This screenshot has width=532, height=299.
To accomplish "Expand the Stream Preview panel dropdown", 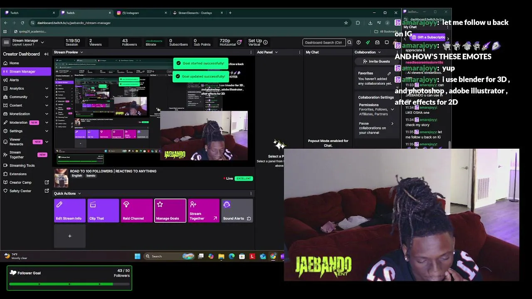I will click(81, 52).
